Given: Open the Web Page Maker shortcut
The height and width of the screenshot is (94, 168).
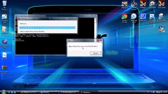Looking at the screenshot, I should [x=134, y=18].
